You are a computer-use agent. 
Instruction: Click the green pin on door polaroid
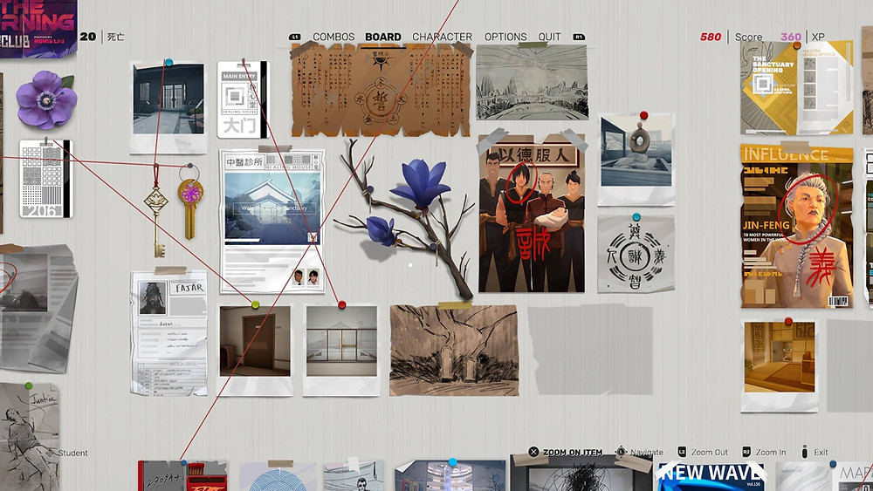click(255, 304)
